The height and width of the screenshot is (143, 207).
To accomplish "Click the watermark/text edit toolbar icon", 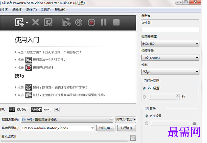I will [48, 22].
